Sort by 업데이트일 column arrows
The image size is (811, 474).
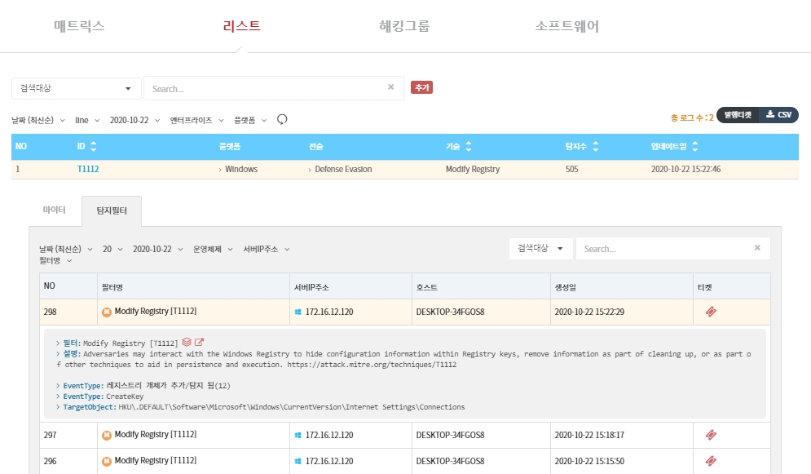pos(694,147)
